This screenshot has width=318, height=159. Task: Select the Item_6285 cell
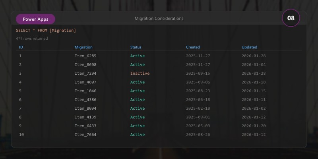pyautogui.click(x=85, y=56)
